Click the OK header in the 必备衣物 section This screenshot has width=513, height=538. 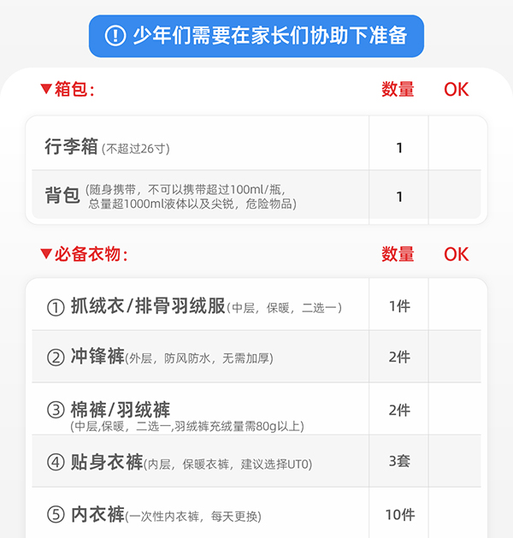[x=457, y=254]
